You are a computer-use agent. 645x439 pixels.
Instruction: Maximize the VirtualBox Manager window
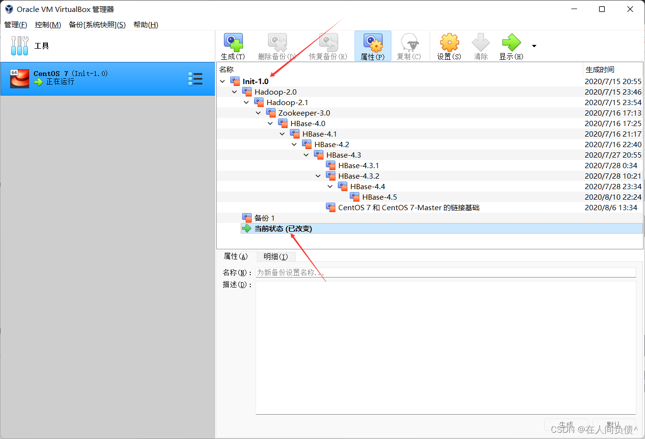(602, 9)
